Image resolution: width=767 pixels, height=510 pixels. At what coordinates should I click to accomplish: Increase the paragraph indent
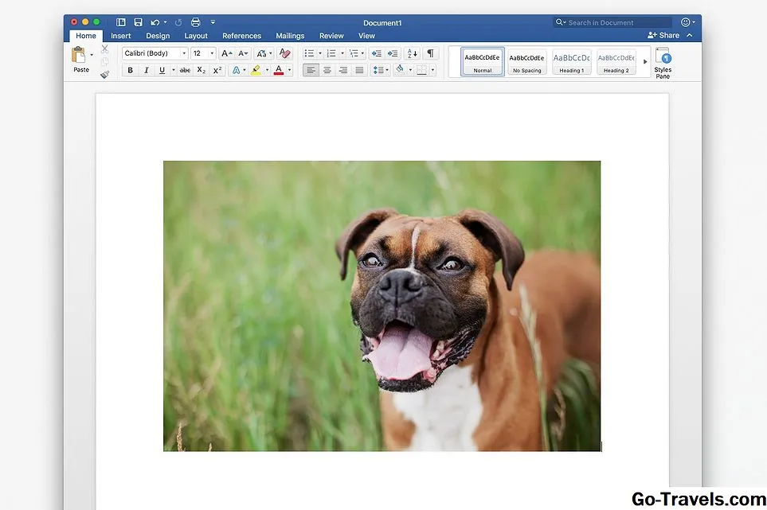[x=393, y=53]
